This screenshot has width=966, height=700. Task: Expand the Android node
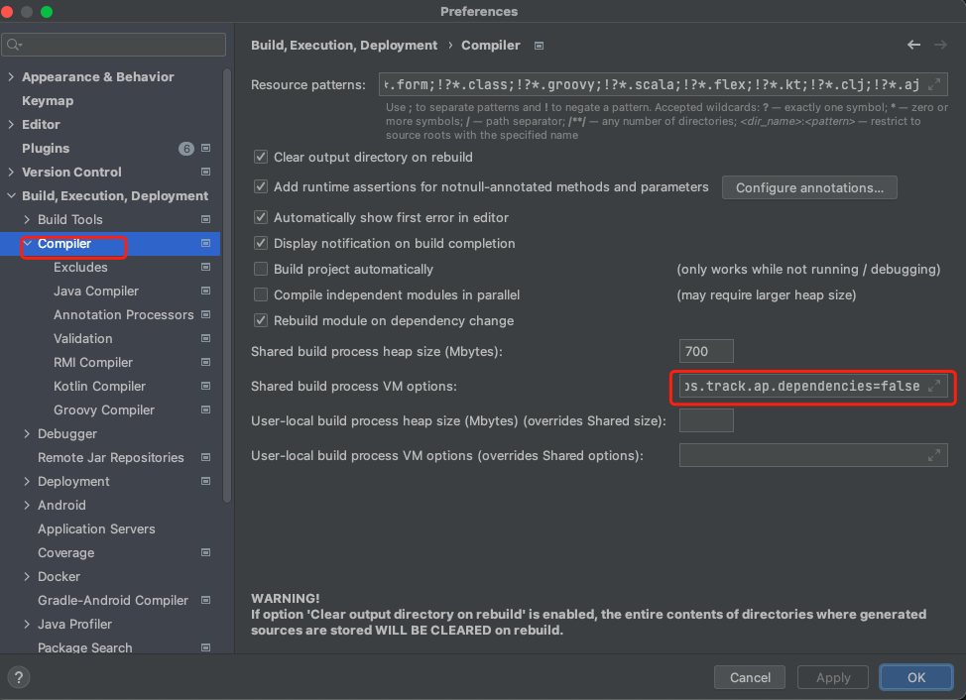27,506
